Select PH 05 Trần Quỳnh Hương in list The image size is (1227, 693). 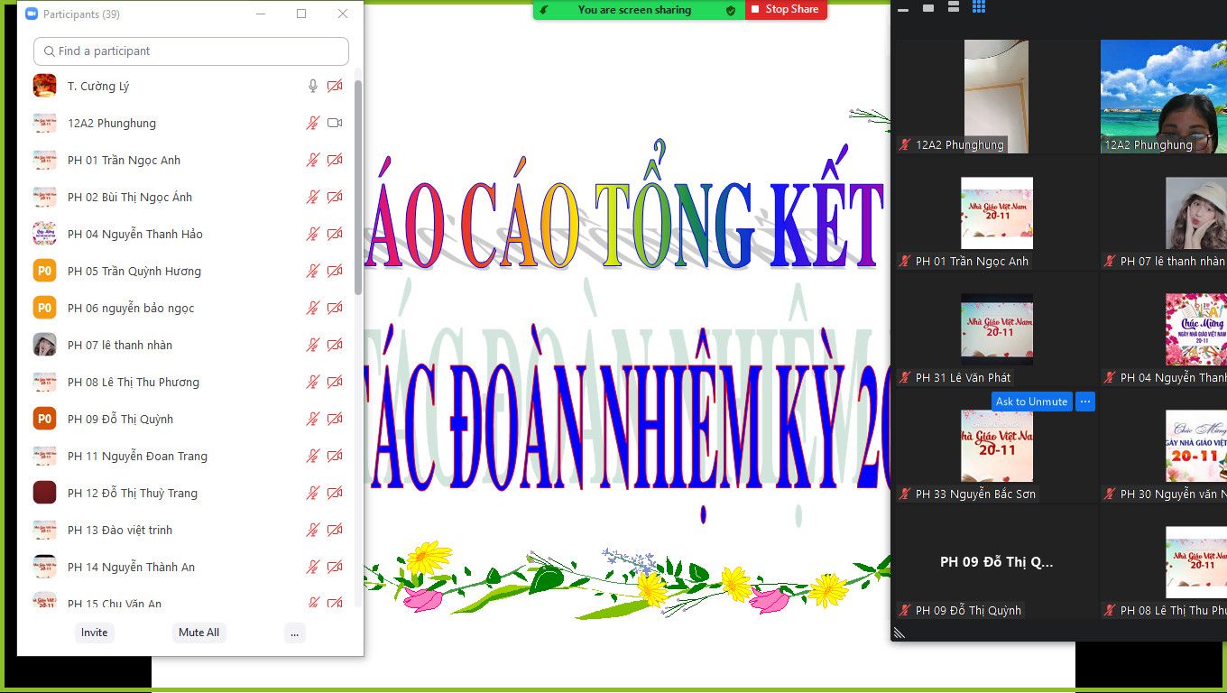[134, 272]
